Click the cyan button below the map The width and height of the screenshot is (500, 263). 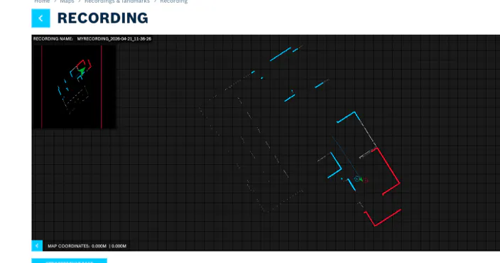tap(69, 261)
